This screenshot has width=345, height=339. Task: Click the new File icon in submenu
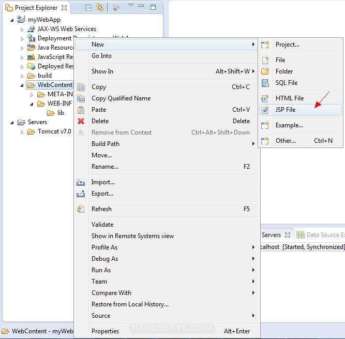coord(265,60)
